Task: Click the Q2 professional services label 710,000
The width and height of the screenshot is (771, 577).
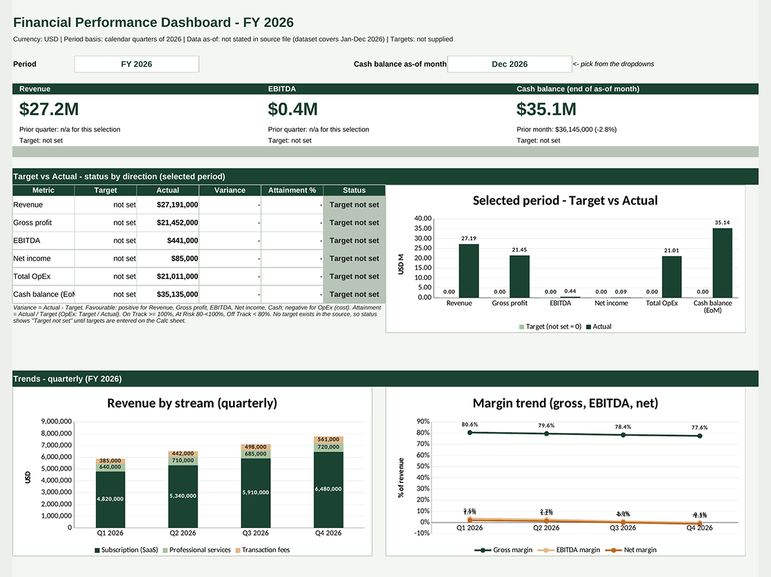Action: (183, 460)
